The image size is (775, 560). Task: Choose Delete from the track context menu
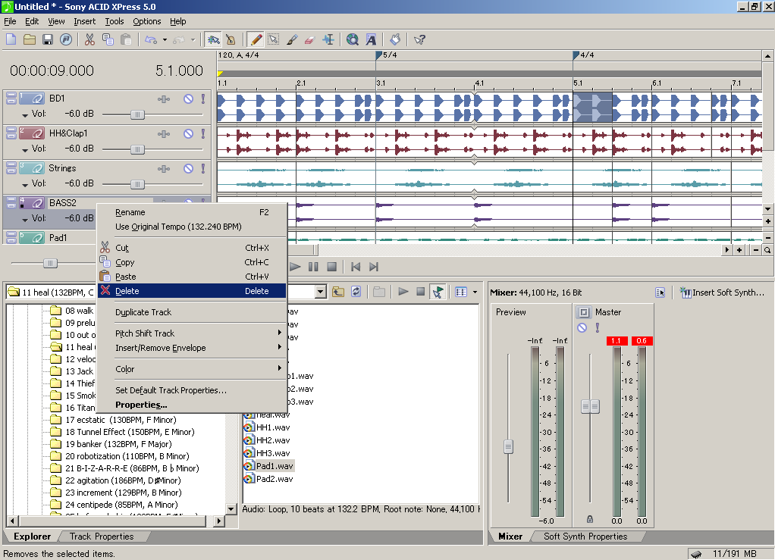(192, 291)
